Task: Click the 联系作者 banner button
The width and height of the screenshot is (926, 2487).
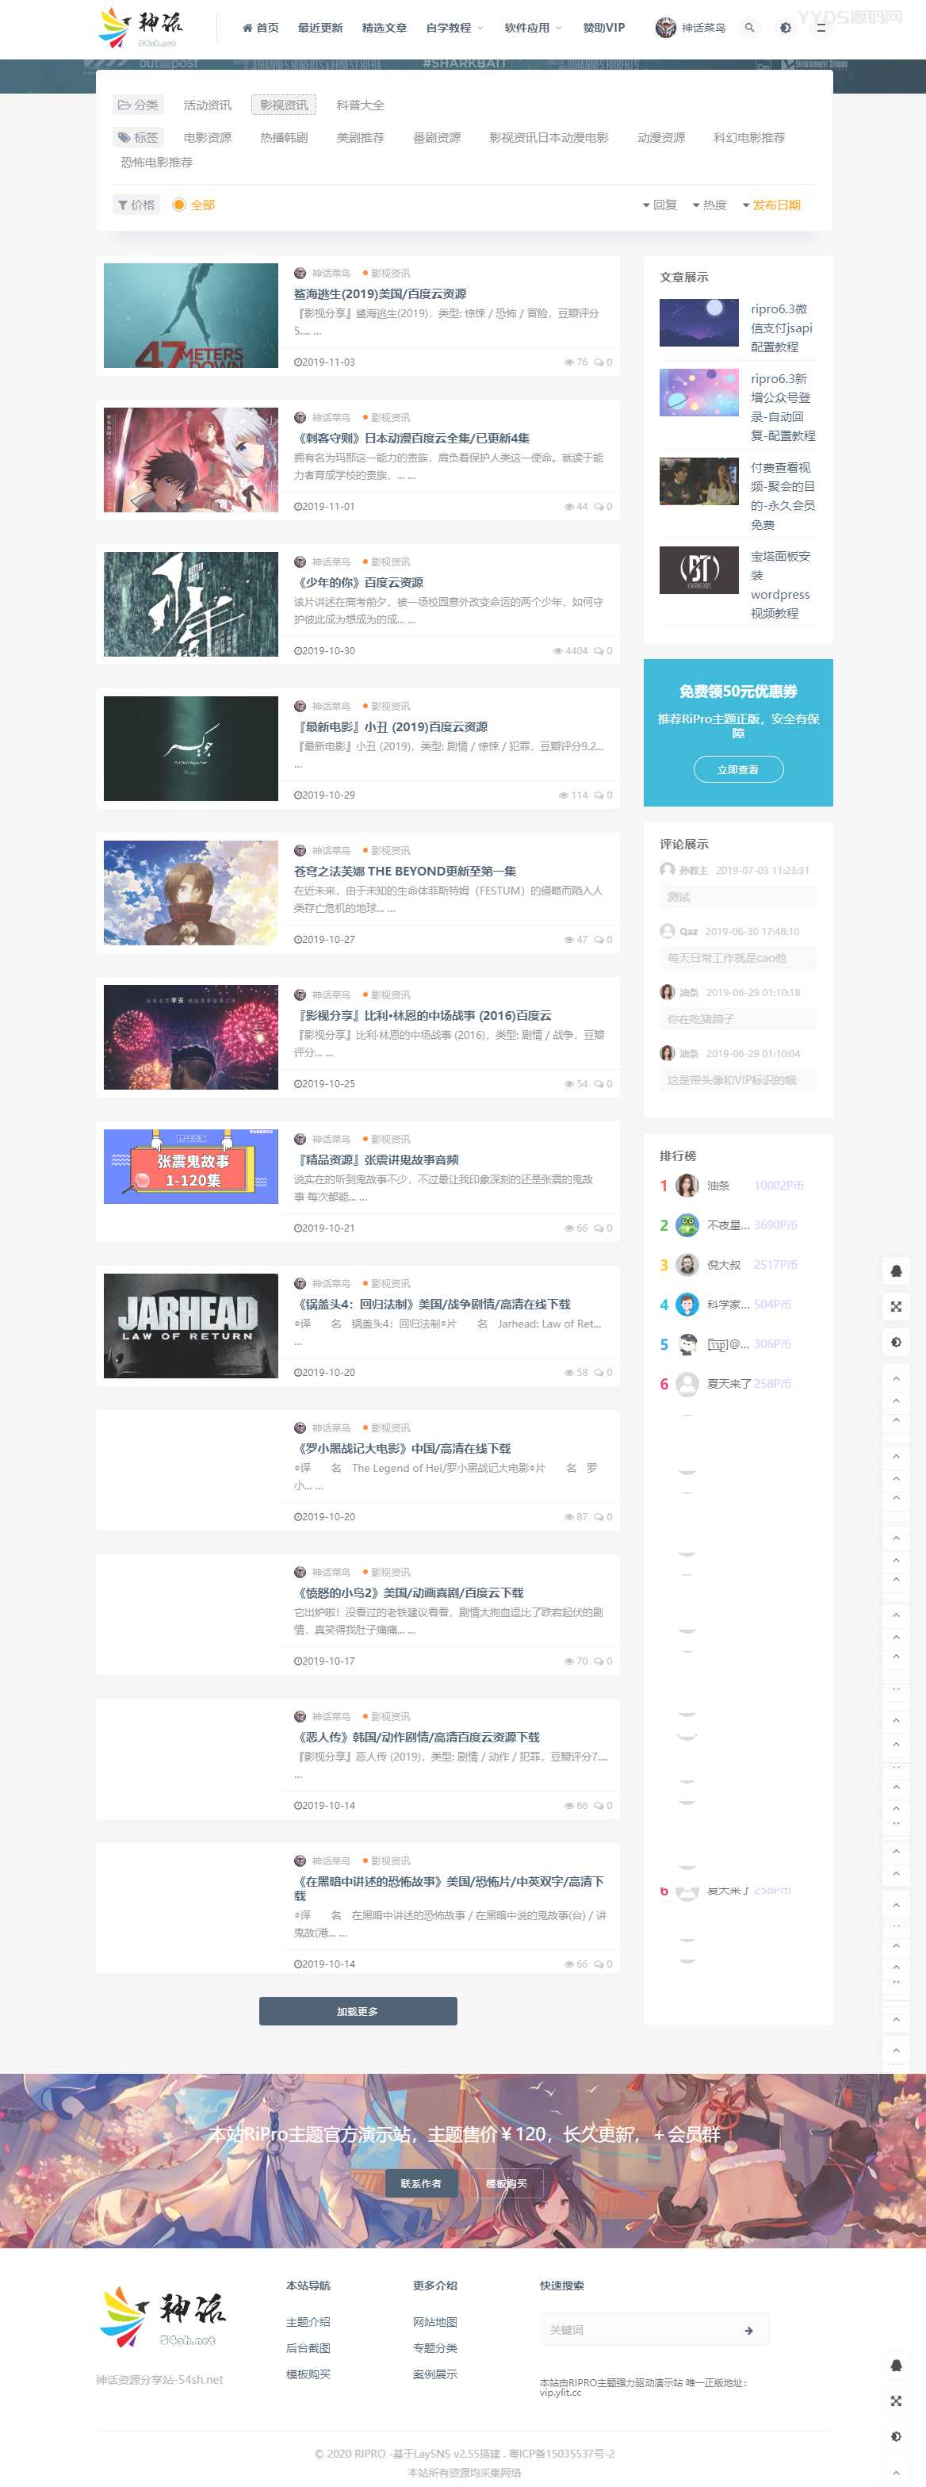Action: tap(421, 2183)
